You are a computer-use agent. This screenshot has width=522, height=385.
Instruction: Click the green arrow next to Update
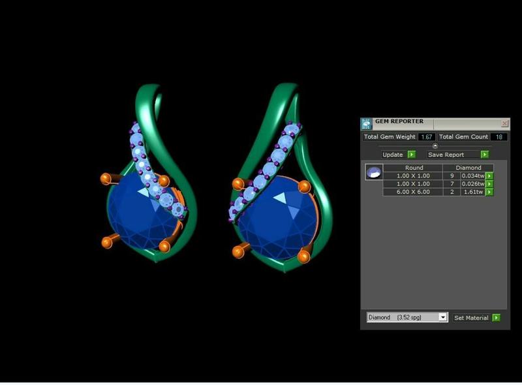pyautogui.click(x=412, y=155)
